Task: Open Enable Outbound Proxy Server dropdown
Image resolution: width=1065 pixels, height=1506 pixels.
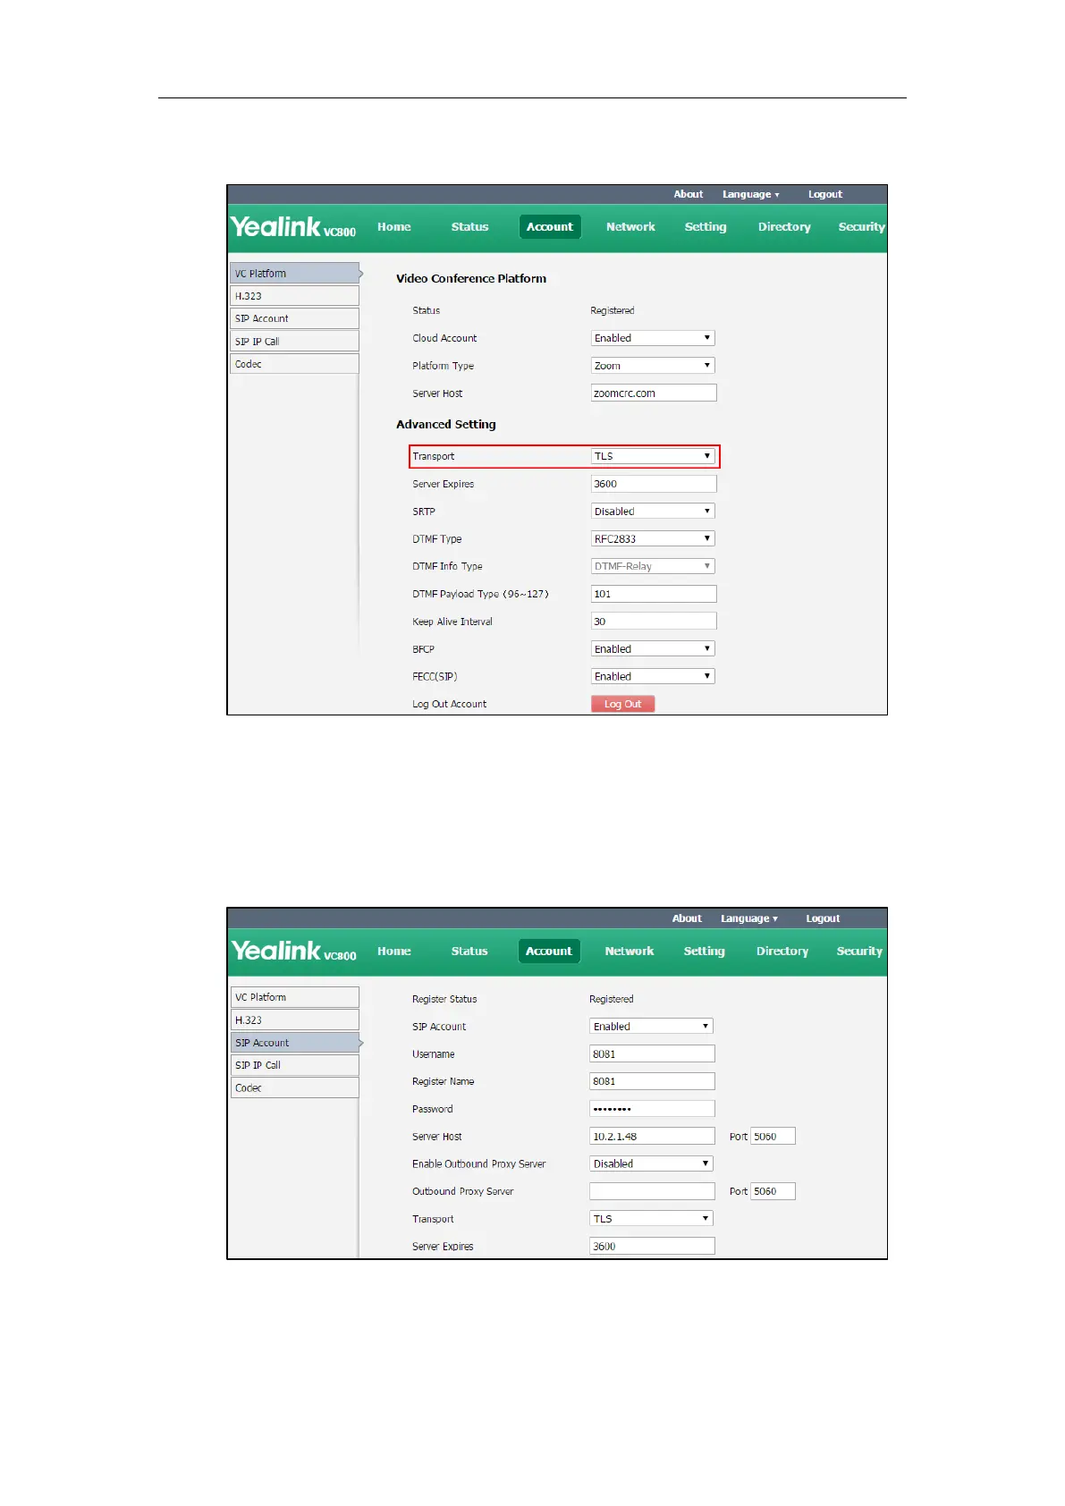Action: click(651, 1164)
